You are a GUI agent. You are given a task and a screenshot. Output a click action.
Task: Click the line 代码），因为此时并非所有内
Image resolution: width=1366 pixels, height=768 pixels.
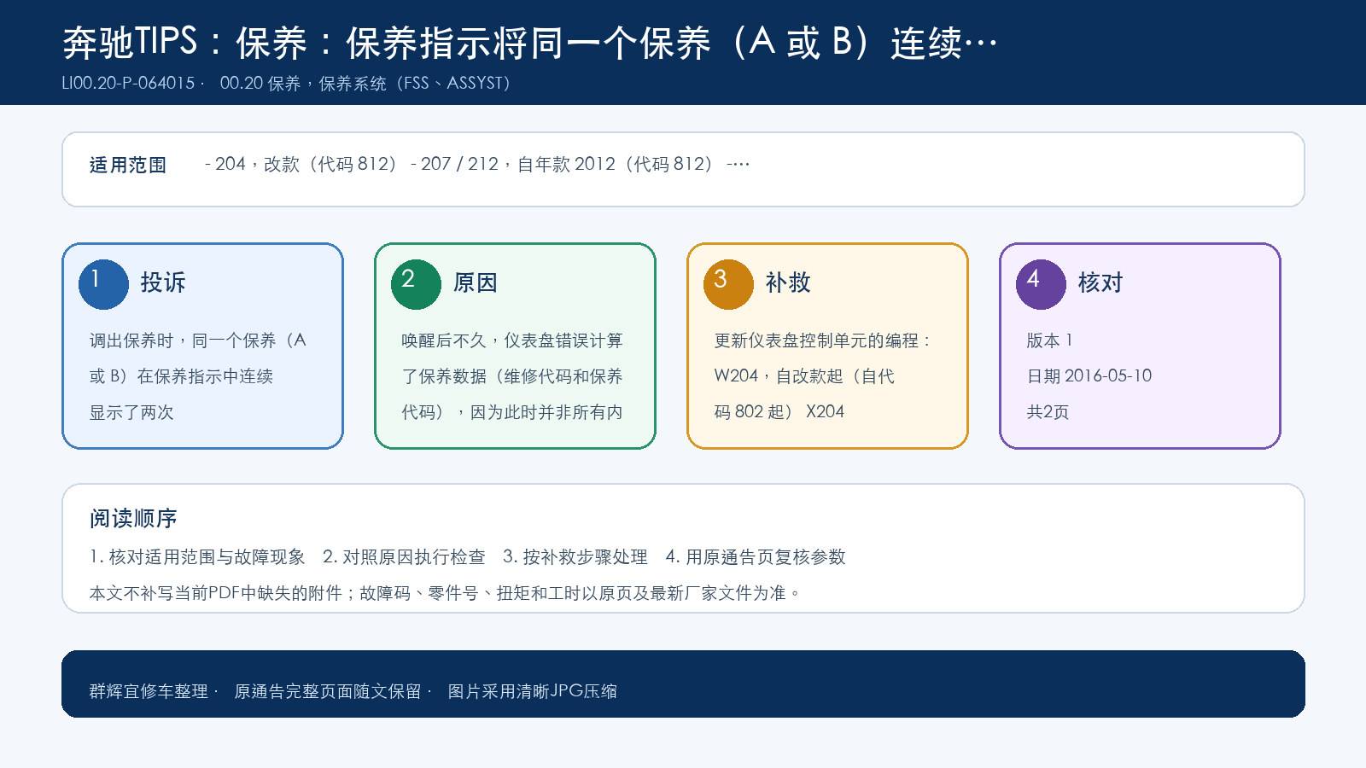click(512, 412)
